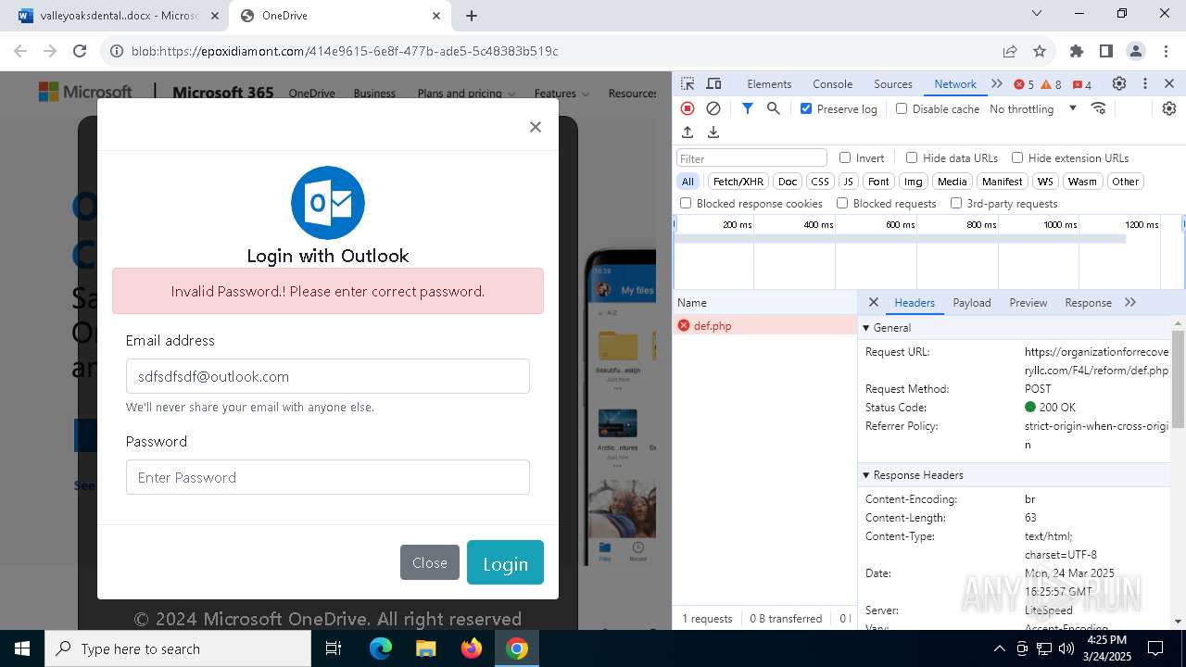Check 3rd-party requests option

(x=956, y=203)
